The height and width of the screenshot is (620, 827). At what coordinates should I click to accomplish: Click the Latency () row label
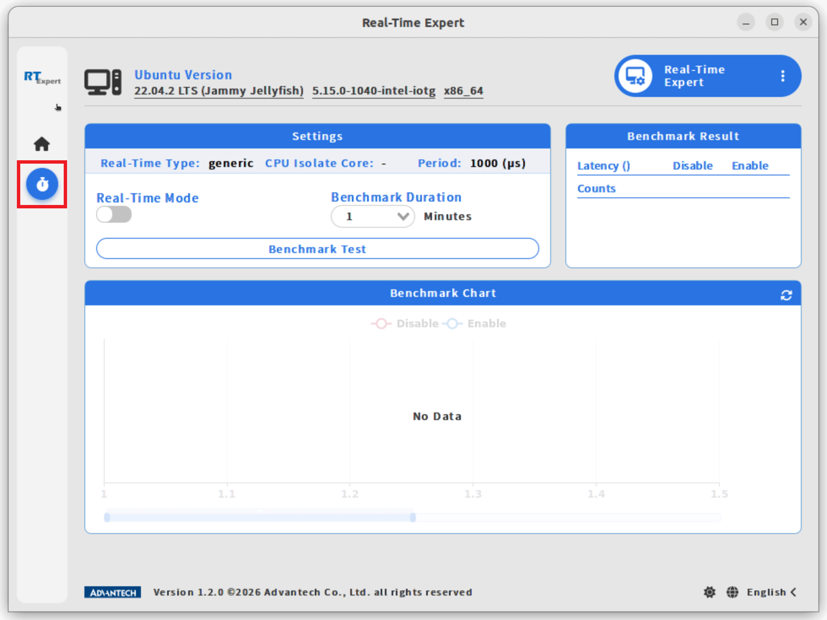tap(604, 166)
